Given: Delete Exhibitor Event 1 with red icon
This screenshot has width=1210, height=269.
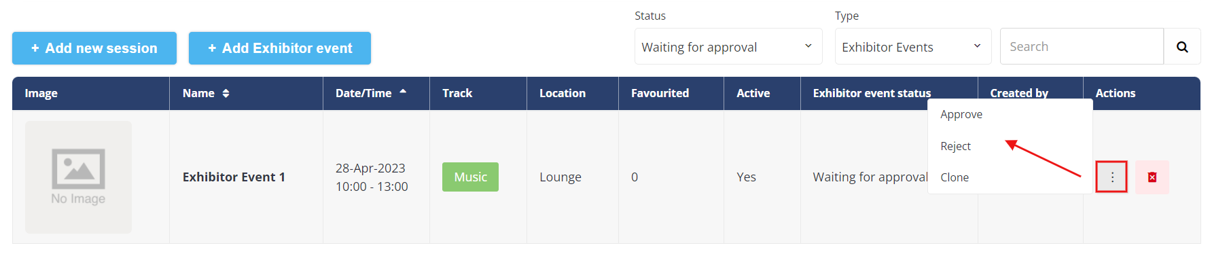Looking at the screenshot, I should [x=1152, y=177].
